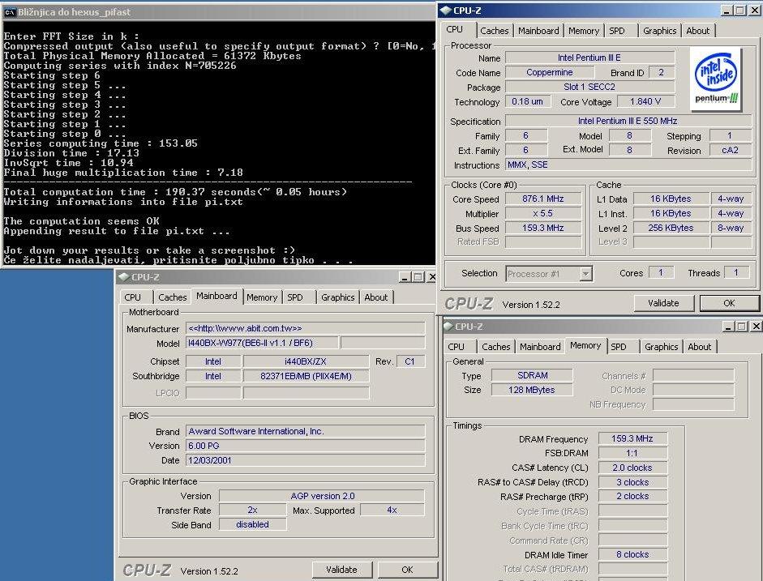
Task: Click the FSB:DRAM 1:1 ratio value
Action: (x=632, y=453)
